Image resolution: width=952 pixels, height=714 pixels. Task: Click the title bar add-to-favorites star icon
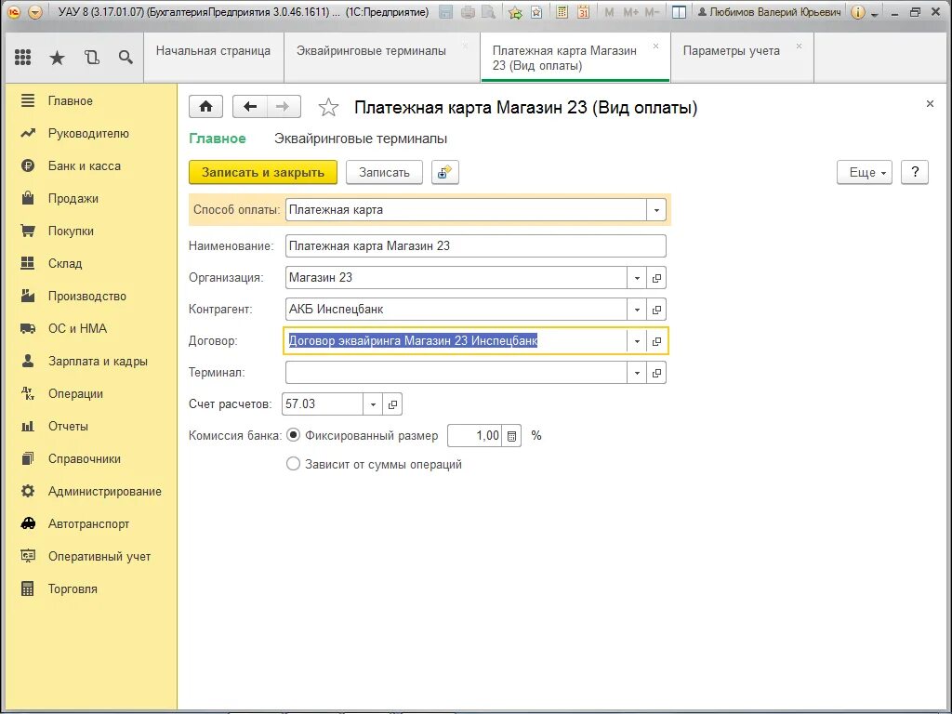[515, 12]
